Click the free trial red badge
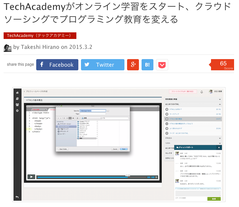 183,91
